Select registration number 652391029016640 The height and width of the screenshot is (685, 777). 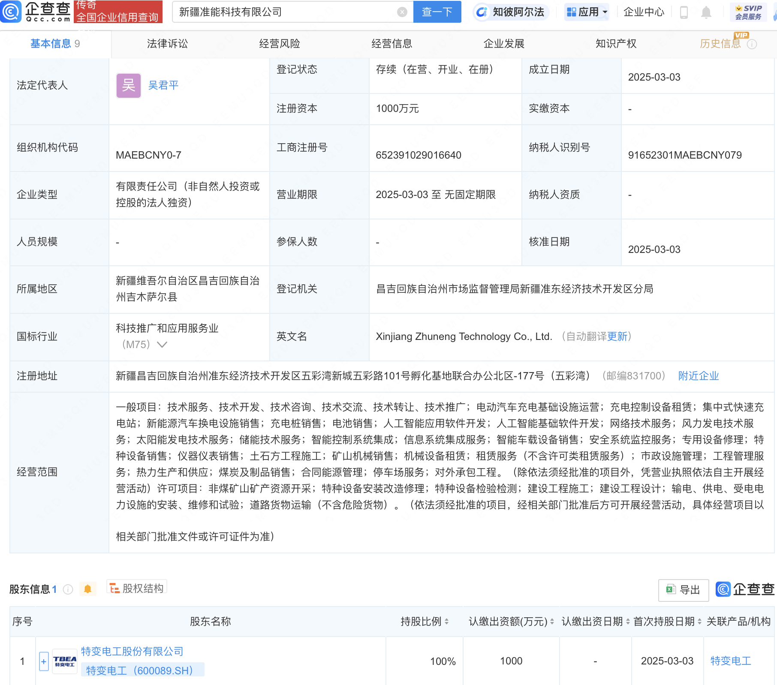419,155
